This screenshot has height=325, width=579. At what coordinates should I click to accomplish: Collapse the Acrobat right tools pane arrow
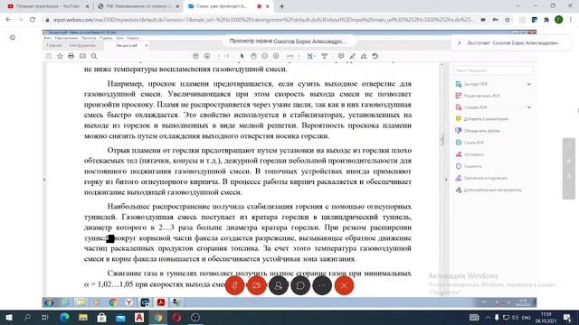pyautogui.click(x=446, y=180)
